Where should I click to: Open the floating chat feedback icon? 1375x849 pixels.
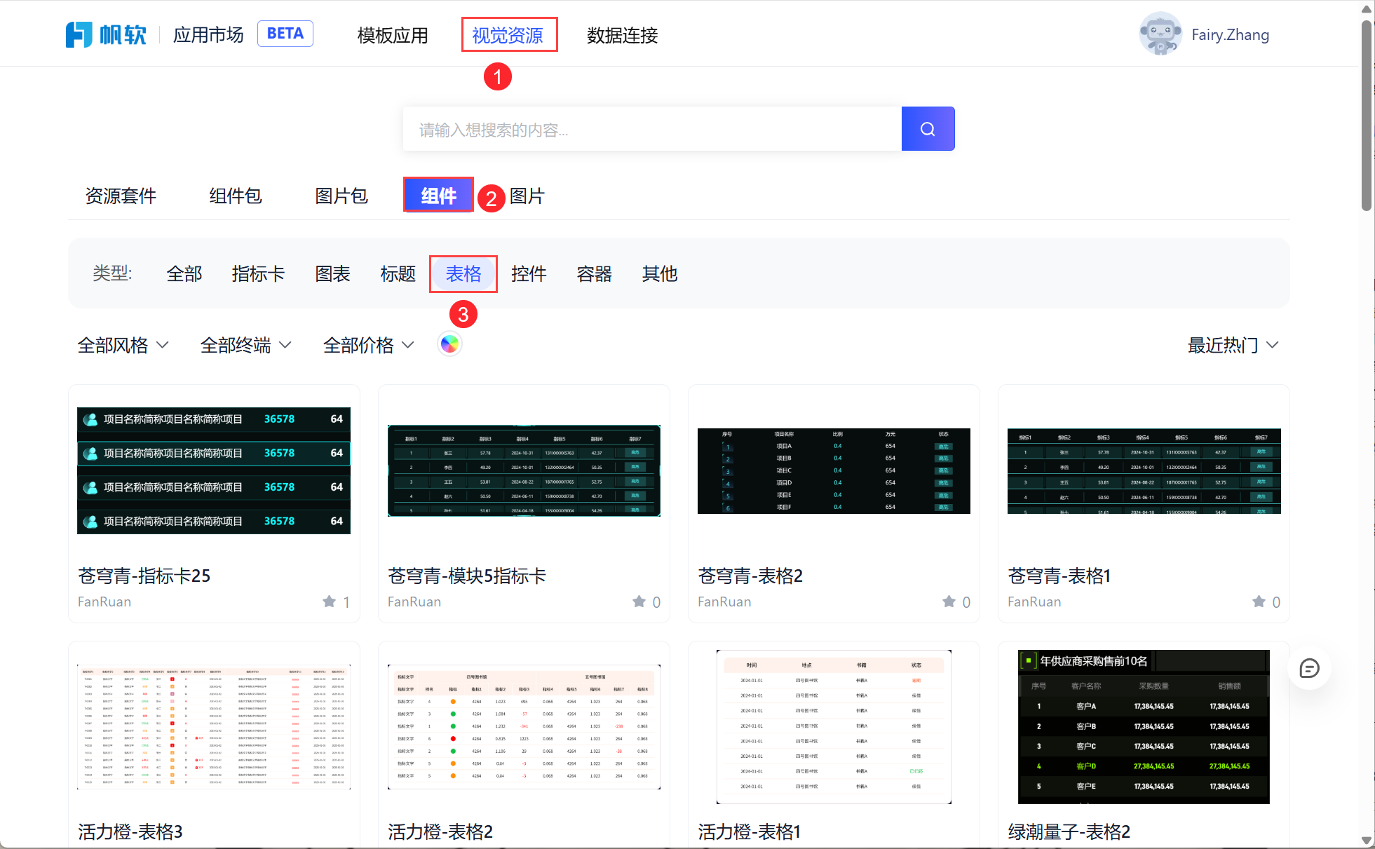point(1308,668)
